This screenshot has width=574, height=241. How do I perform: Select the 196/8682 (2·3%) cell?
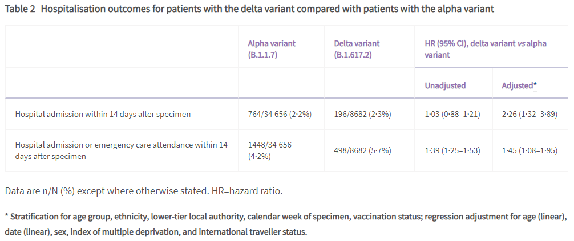(362, 114)
